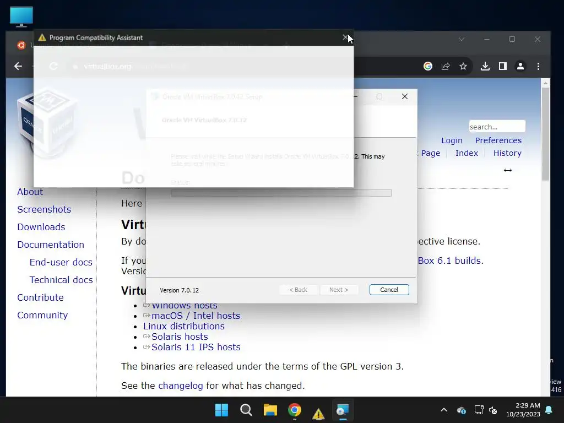This screenshot has width=564, height=423.
Task: Open the Login link
Action: coord(452,140)
